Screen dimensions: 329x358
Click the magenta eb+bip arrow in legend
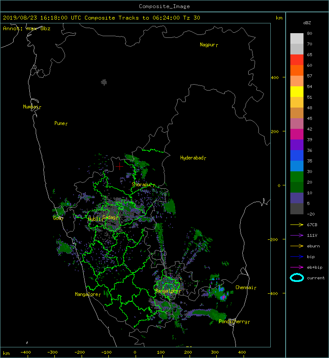297,267
